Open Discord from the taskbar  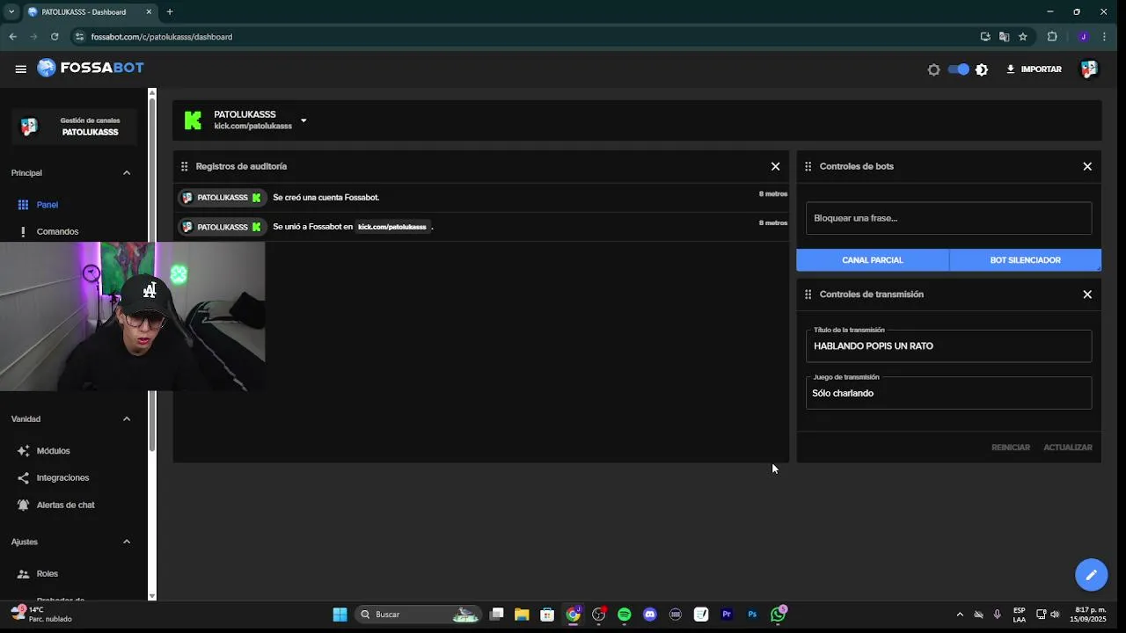coord(650,615)
